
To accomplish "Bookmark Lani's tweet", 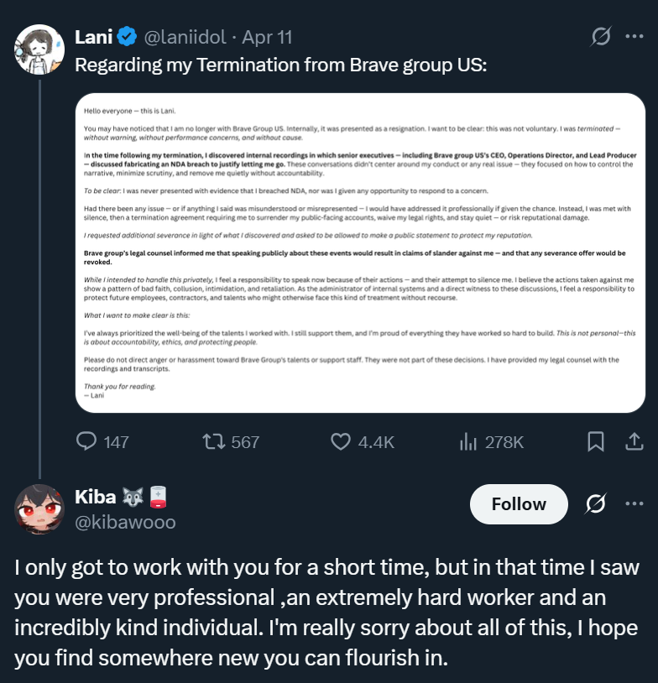I will coord(595,441).
